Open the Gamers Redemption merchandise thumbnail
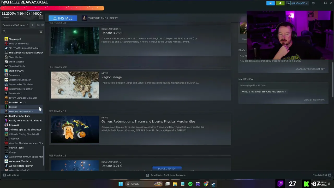334x188 pixels. pyautogui.click(x=75, y=130)
